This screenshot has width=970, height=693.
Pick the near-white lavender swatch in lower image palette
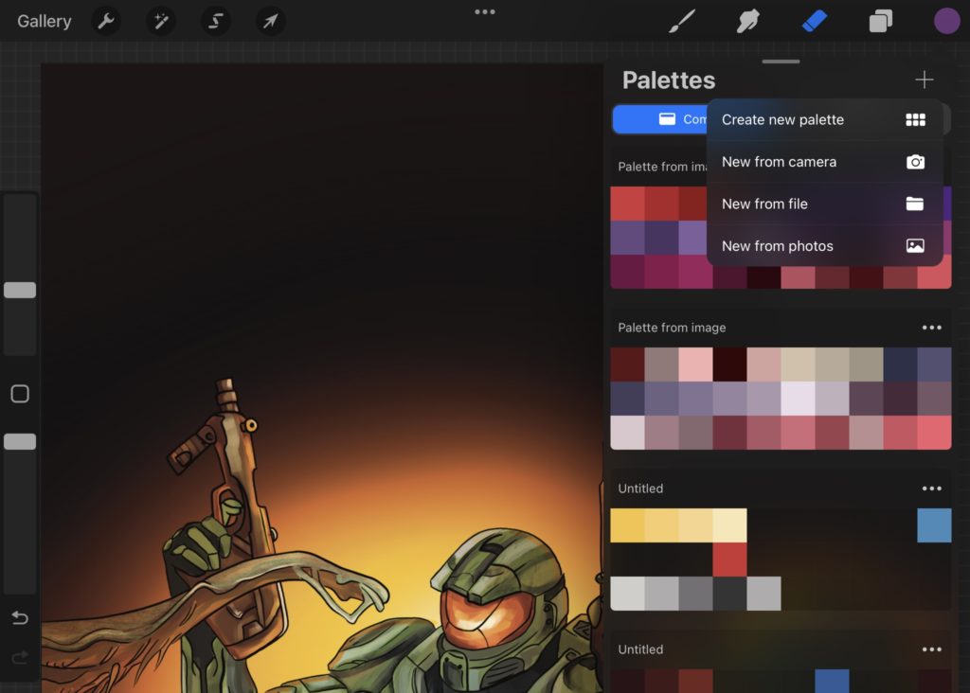pos(798,399)
